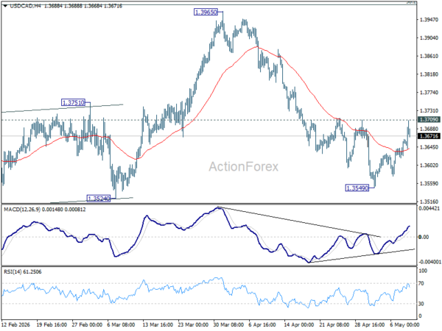442x331 pixels.
Task: Click the 23 Mar 00:00 time label
Action: coord(193,324)
